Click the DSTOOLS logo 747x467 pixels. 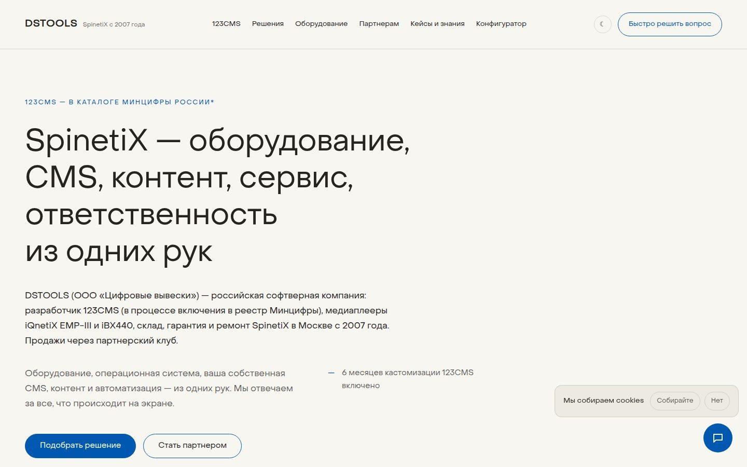[51, 23]
